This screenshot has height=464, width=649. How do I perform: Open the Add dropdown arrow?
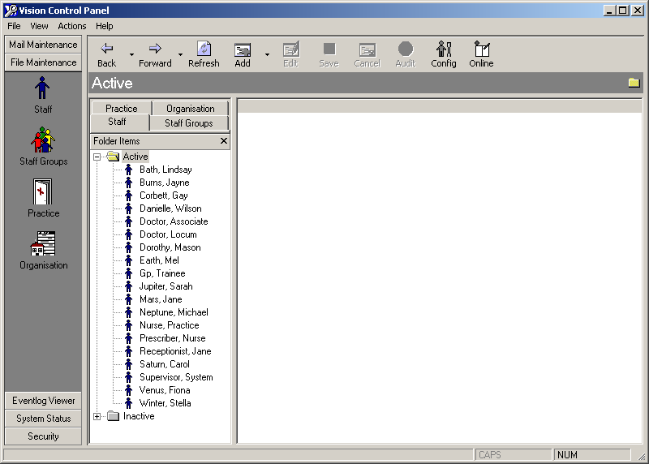[x=268, y=54]
